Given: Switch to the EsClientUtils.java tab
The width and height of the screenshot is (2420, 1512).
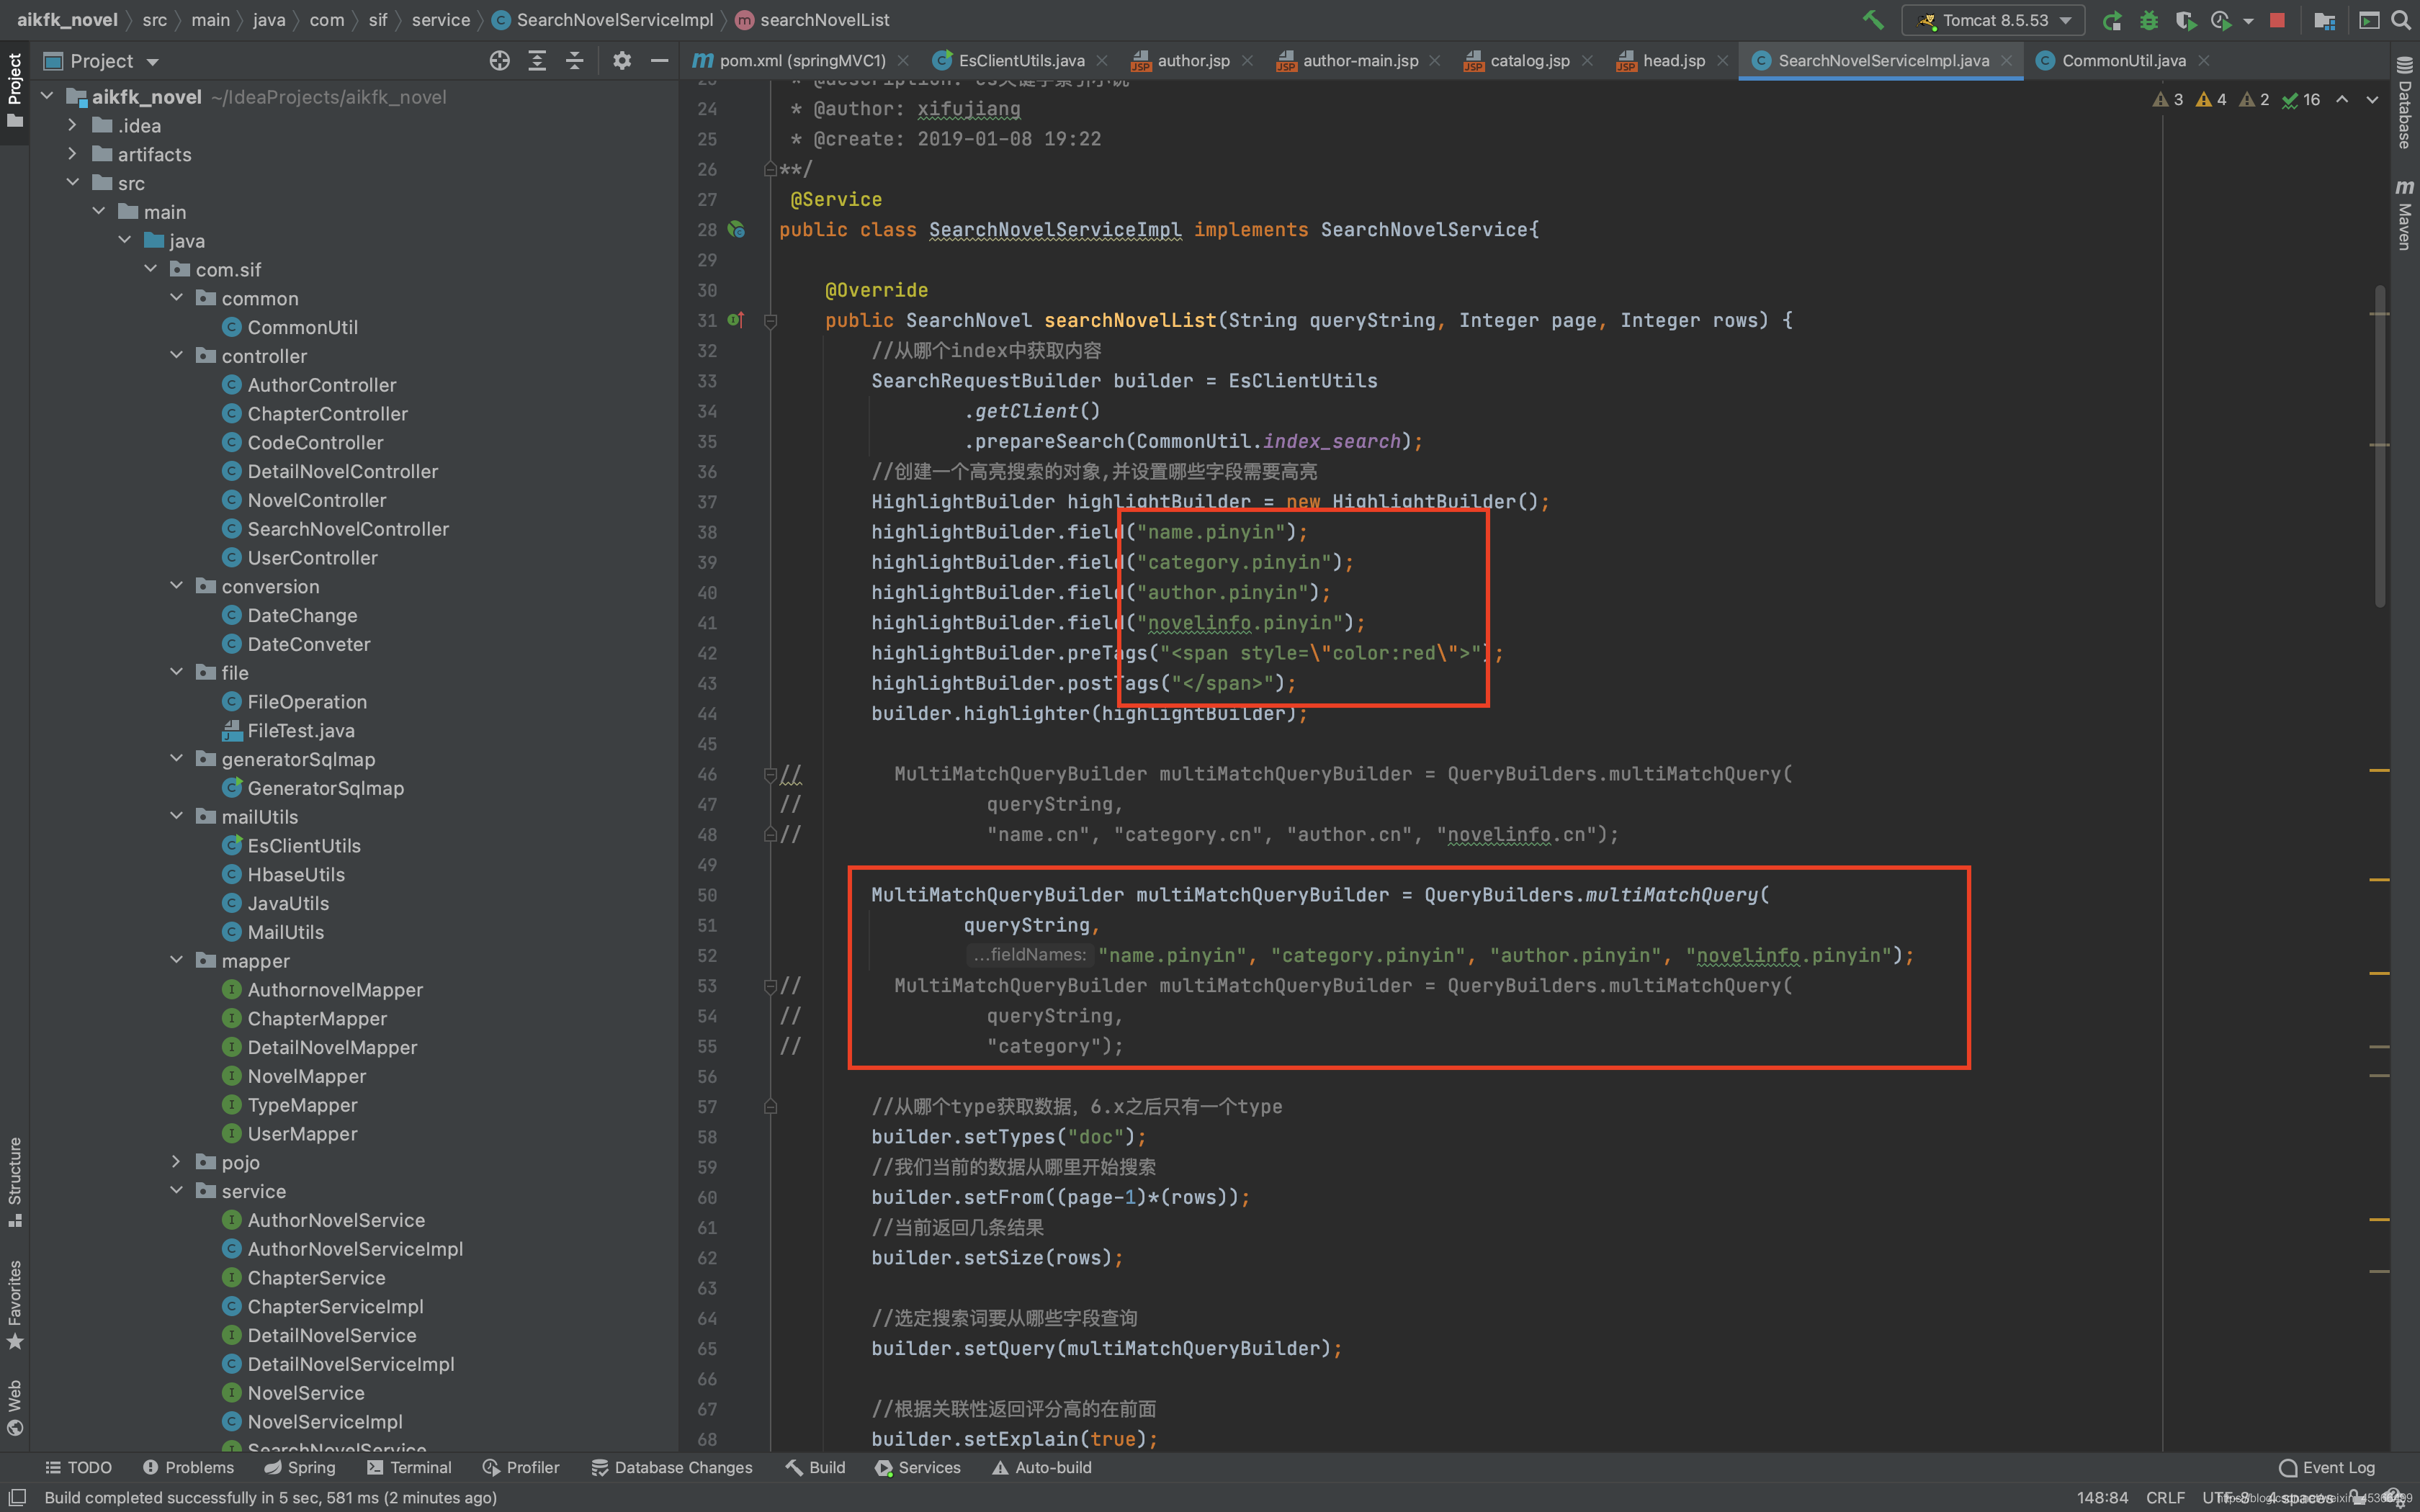Looking at the screenshot, I should click(x=1019, y=61).
